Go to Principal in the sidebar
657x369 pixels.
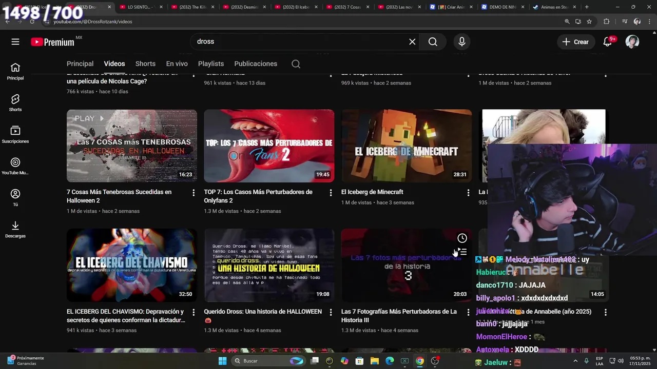point(15,72)
